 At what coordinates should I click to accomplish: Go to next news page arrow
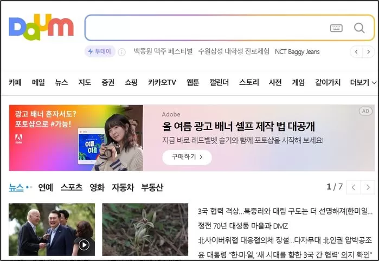368,187
